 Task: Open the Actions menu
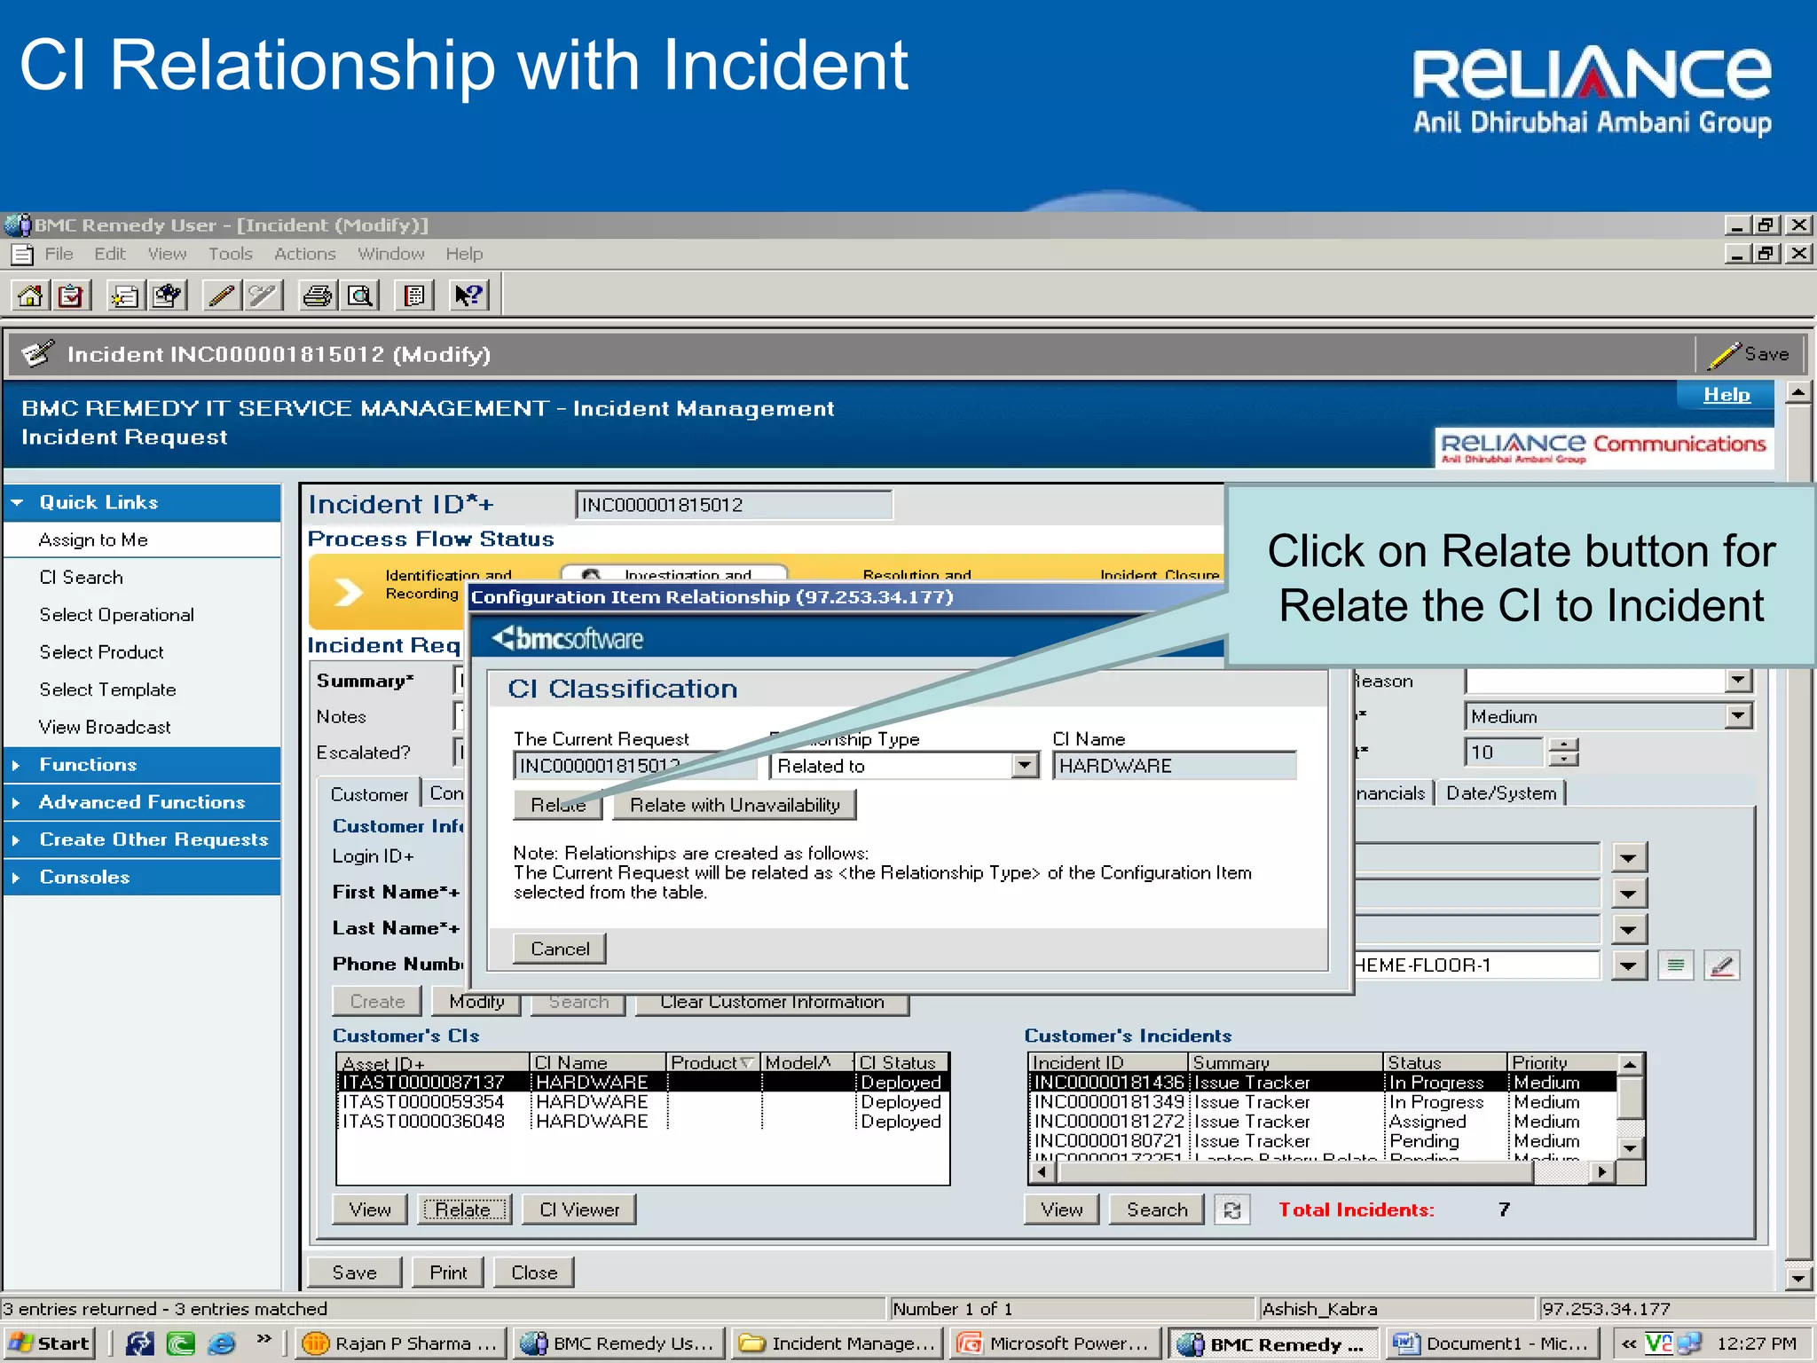pyautogui.click(x=304, y=254)
